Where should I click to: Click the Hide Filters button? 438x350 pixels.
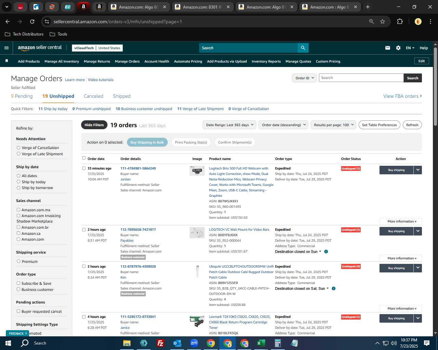[x=94, y=125]
